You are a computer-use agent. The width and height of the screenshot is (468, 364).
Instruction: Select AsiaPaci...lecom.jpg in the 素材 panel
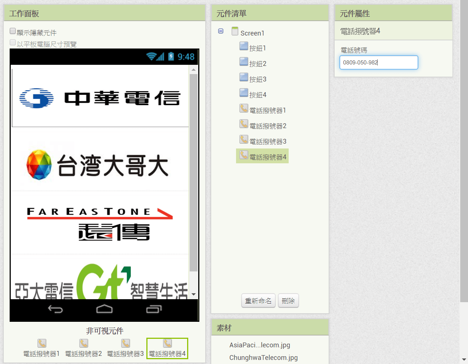(260, 345)
